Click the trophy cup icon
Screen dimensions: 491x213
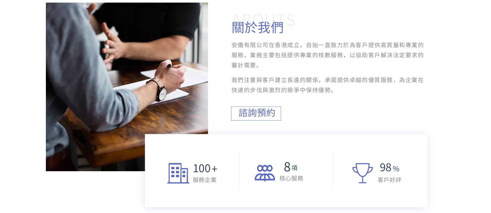(363, 173)
